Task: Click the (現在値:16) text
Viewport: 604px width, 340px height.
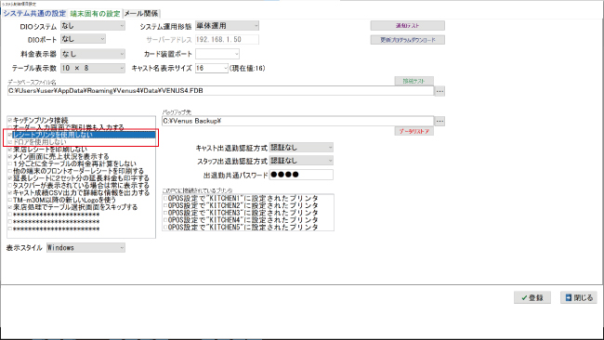Action: (x=247, y=68)
